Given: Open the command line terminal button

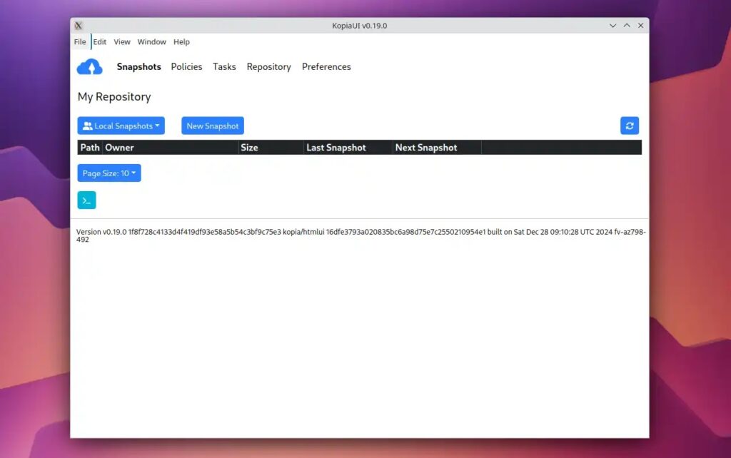Looking at the screenshot, I should [x=86, y=200].
